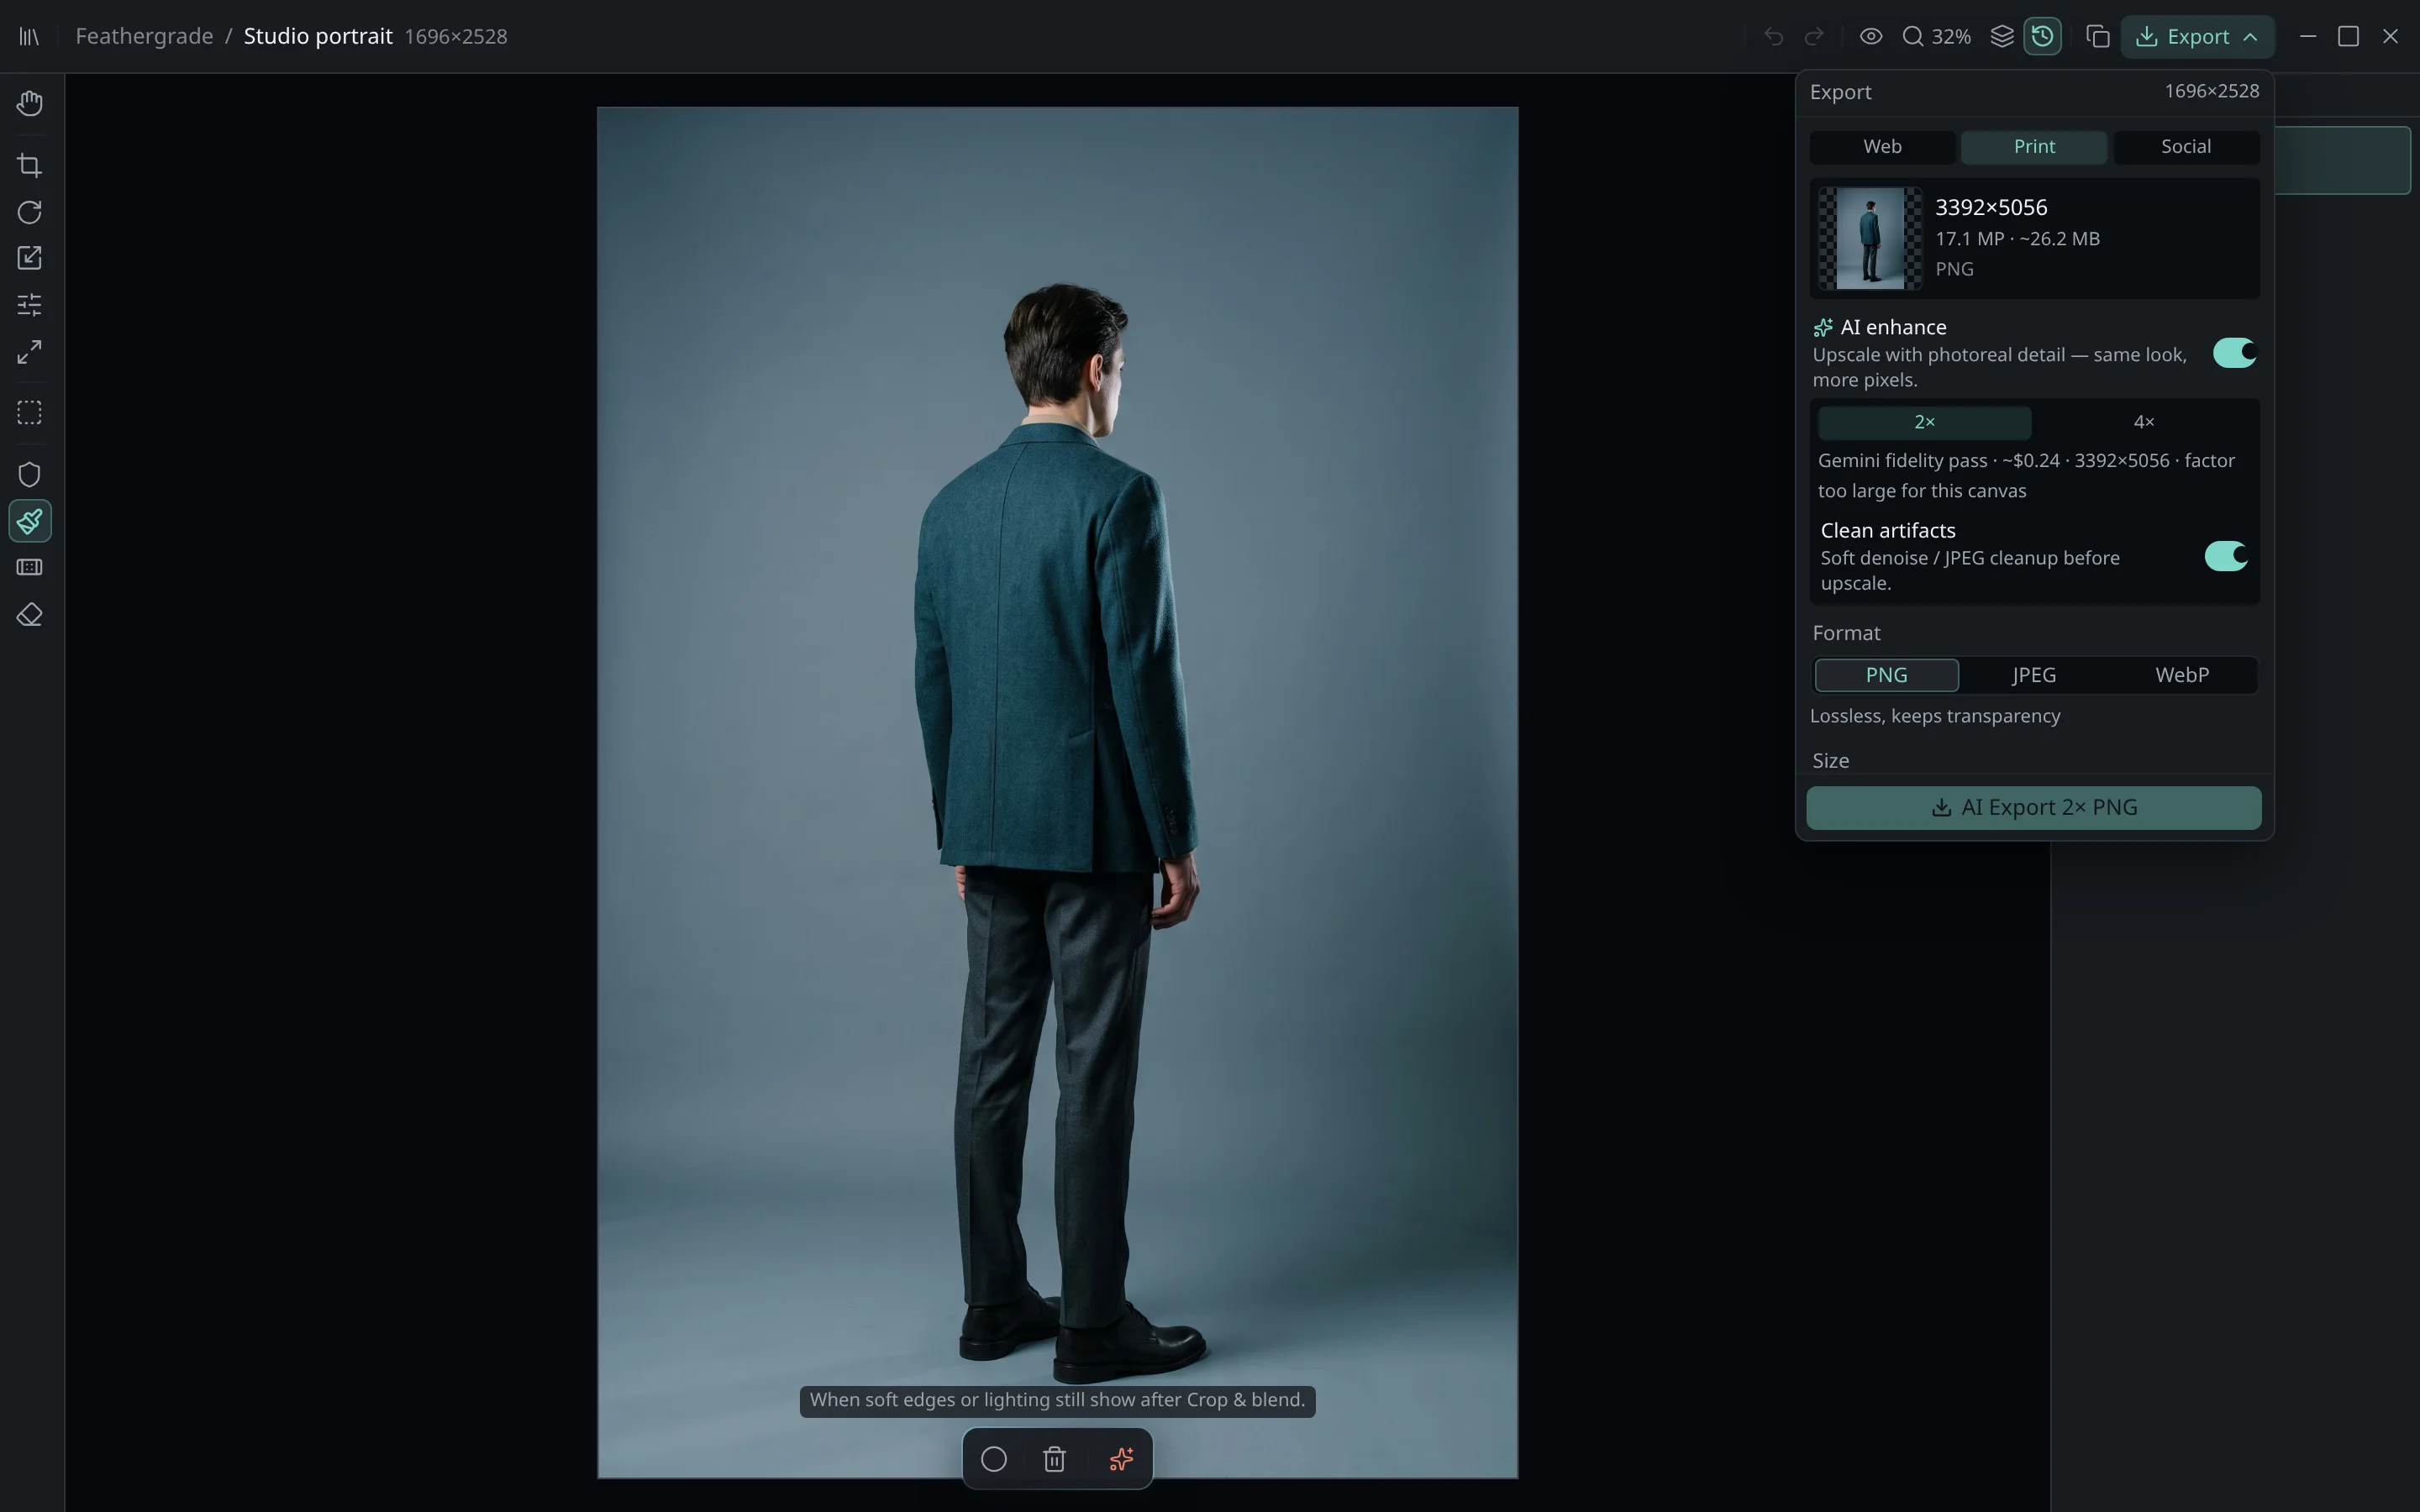Select the Shield mask tool
The image size is (2420, 1512).
[x=30, y=474]
